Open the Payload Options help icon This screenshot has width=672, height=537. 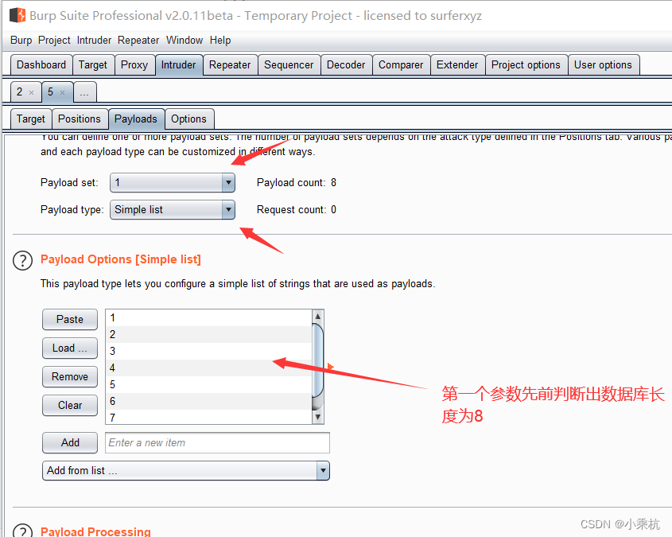pos(23,260)
